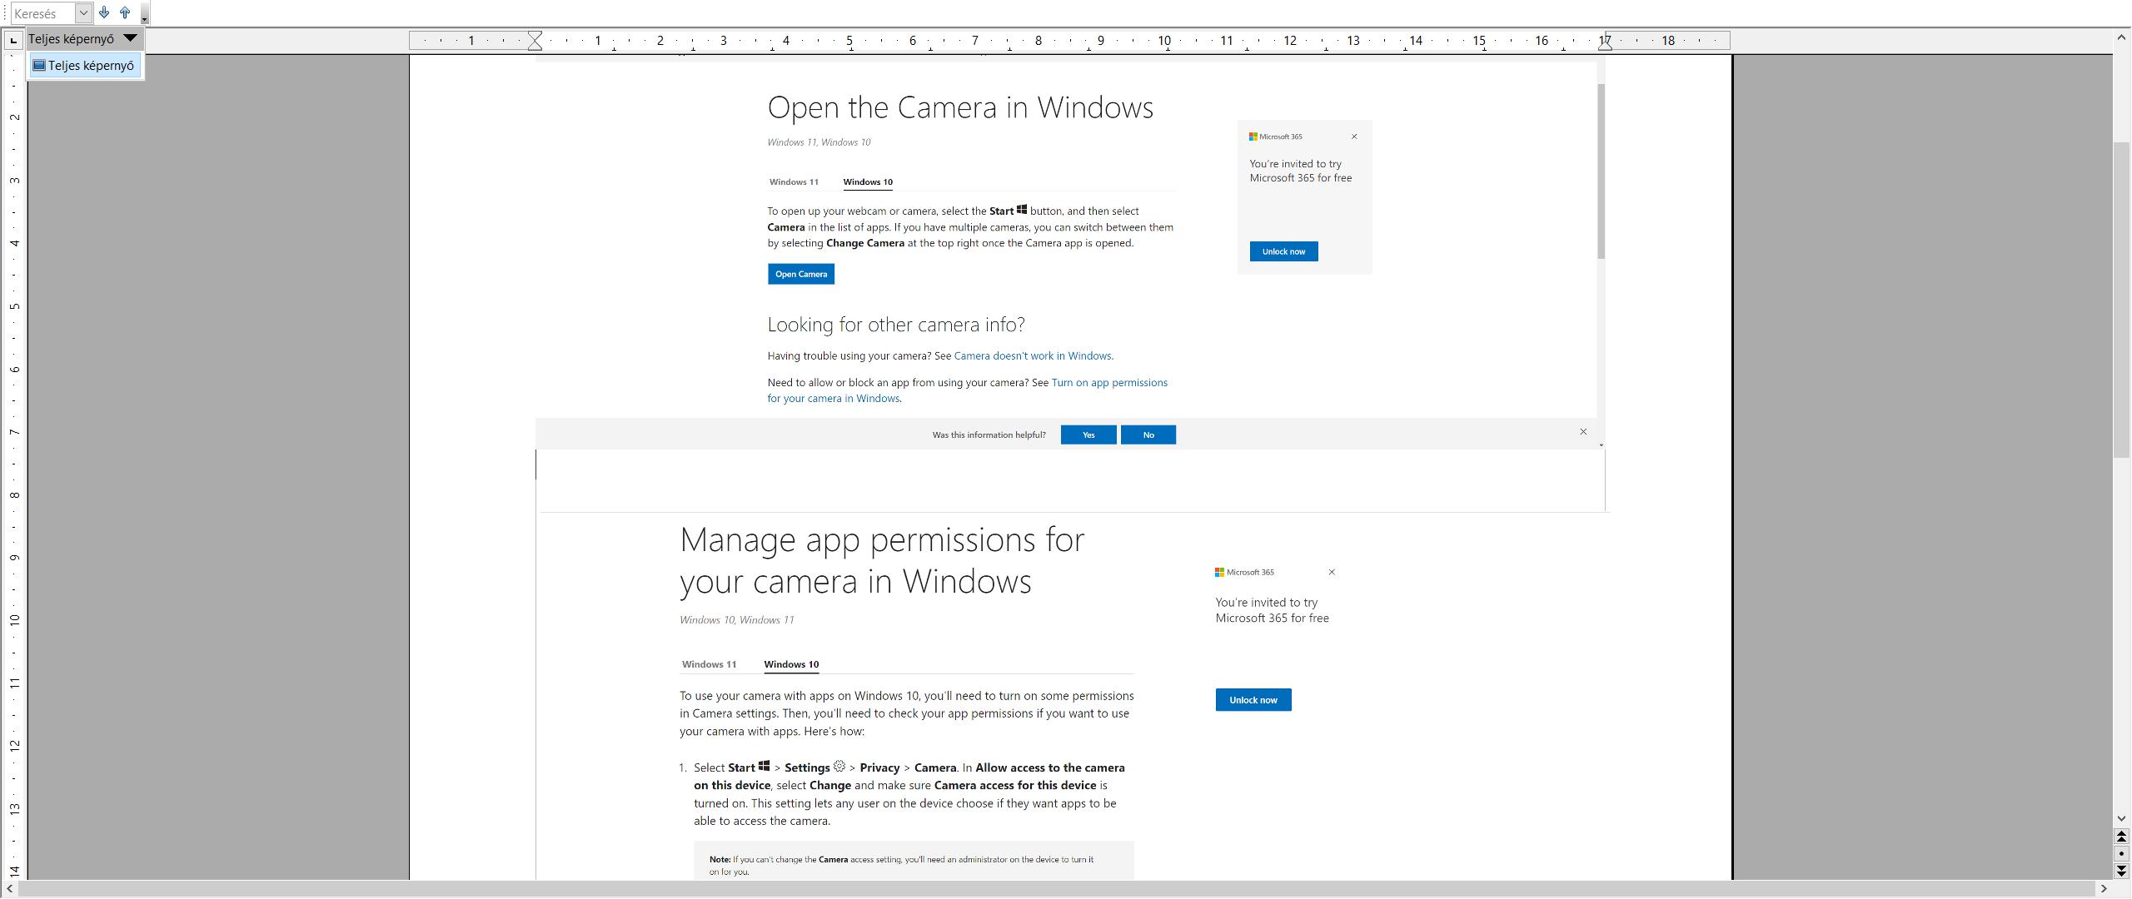Click Unlock now in the lower Microsoft 365 ad
The width and height of the screenshot is (2132, 899).
(x=1253, y=700)
